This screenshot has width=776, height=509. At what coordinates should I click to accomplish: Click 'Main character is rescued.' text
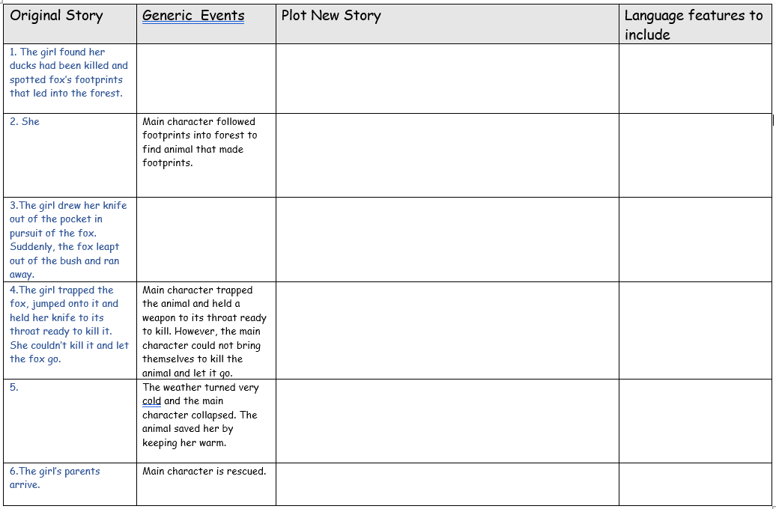click(x=204, y=472)
